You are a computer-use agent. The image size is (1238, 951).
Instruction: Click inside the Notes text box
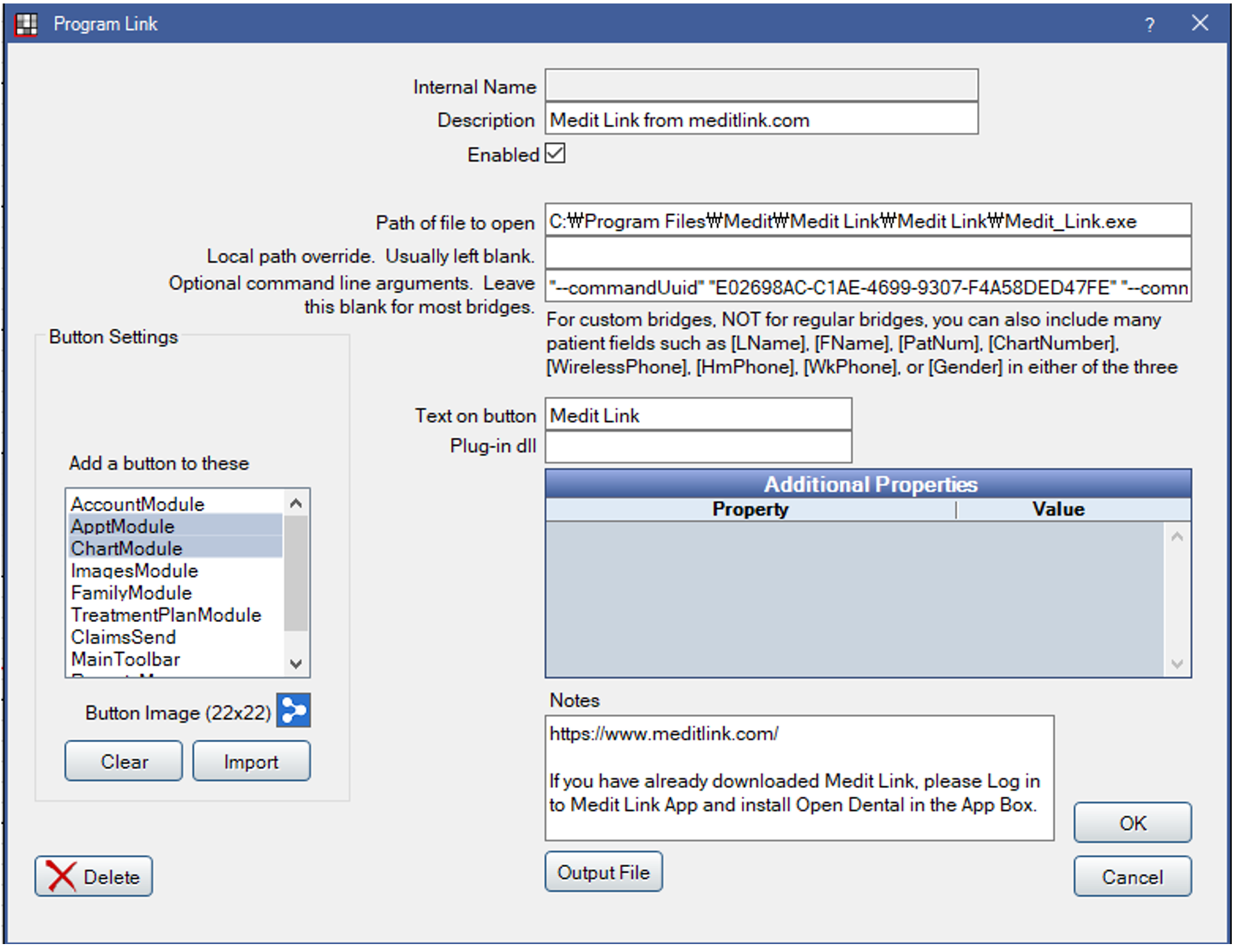[x=799, y=779]
